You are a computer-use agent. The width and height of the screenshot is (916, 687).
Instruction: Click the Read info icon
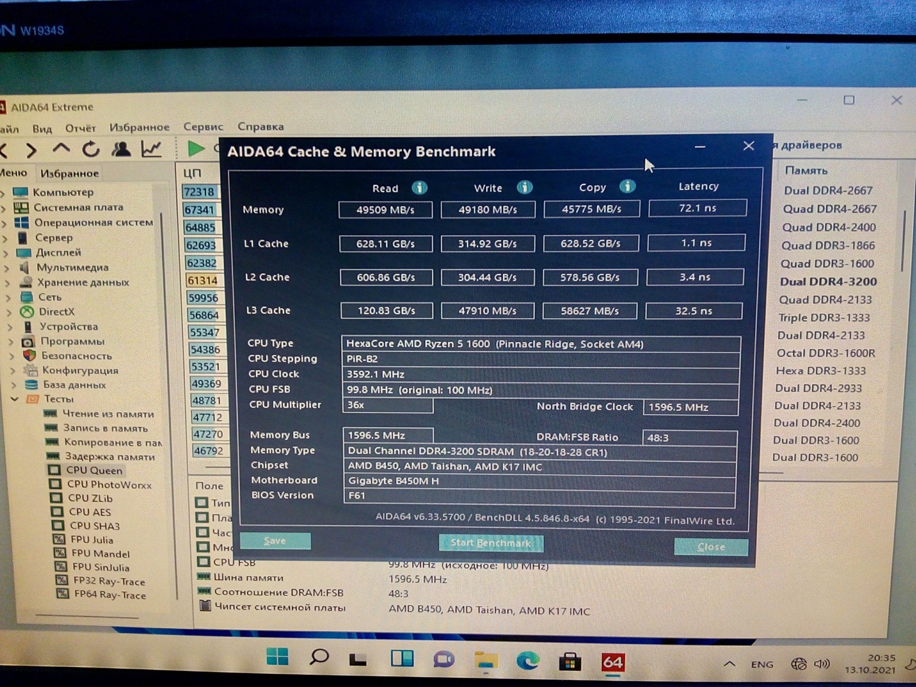(x=420, y=188)
